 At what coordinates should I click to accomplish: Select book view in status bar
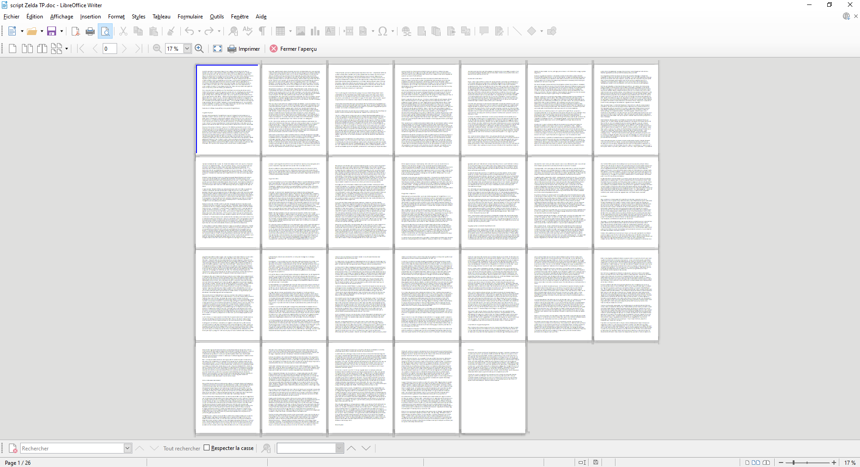pos(766,463)
